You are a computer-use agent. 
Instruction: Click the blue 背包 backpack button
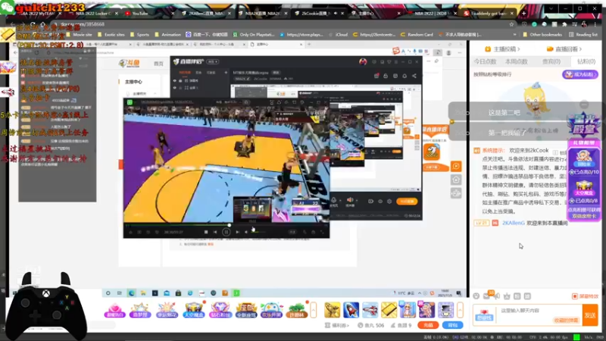[x=452, y=325]
